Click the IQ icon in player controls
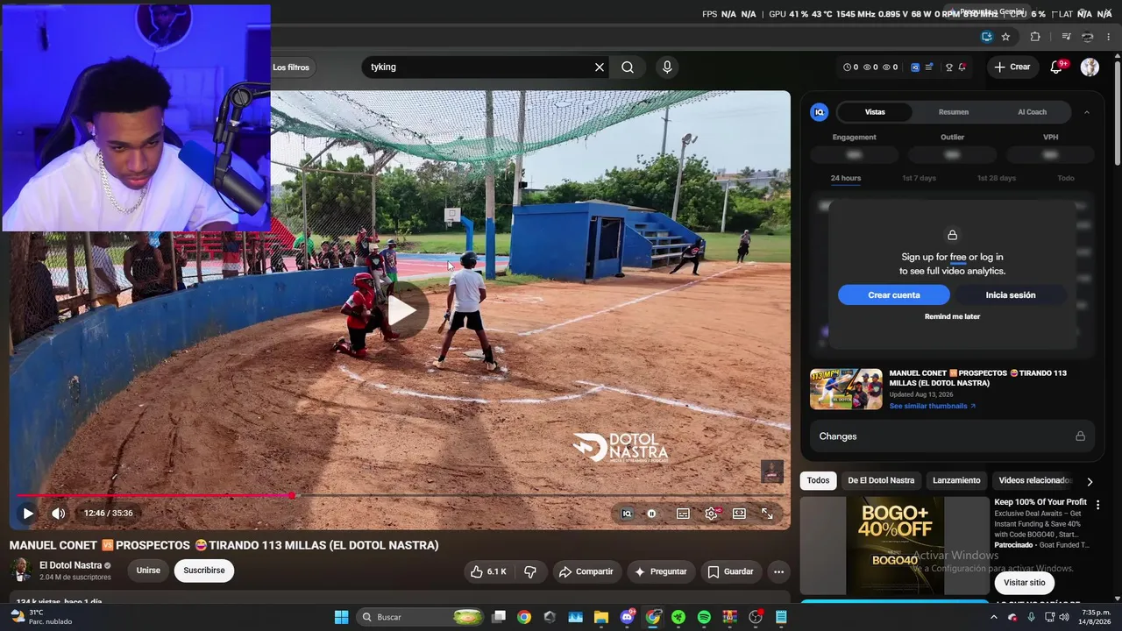 627,514
